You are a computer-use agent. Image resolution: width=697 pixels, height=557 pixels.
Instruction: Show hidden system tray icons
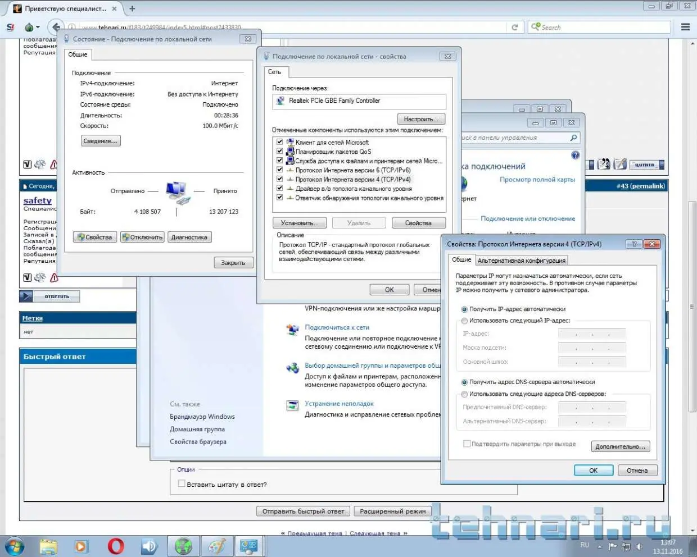coord(599,546)
